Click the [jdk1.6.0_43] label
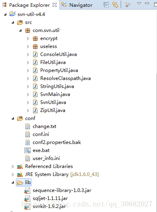This screenshot has height=212, width=157. pyautogui.click(x=84, y=174)
